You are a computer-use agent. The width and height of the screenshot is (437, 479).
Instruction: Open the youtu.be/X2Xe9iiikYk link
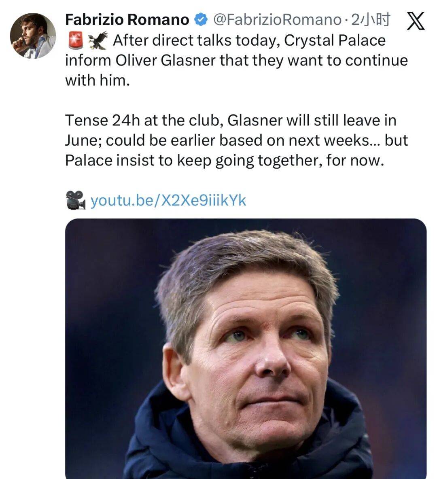[168, 200]
